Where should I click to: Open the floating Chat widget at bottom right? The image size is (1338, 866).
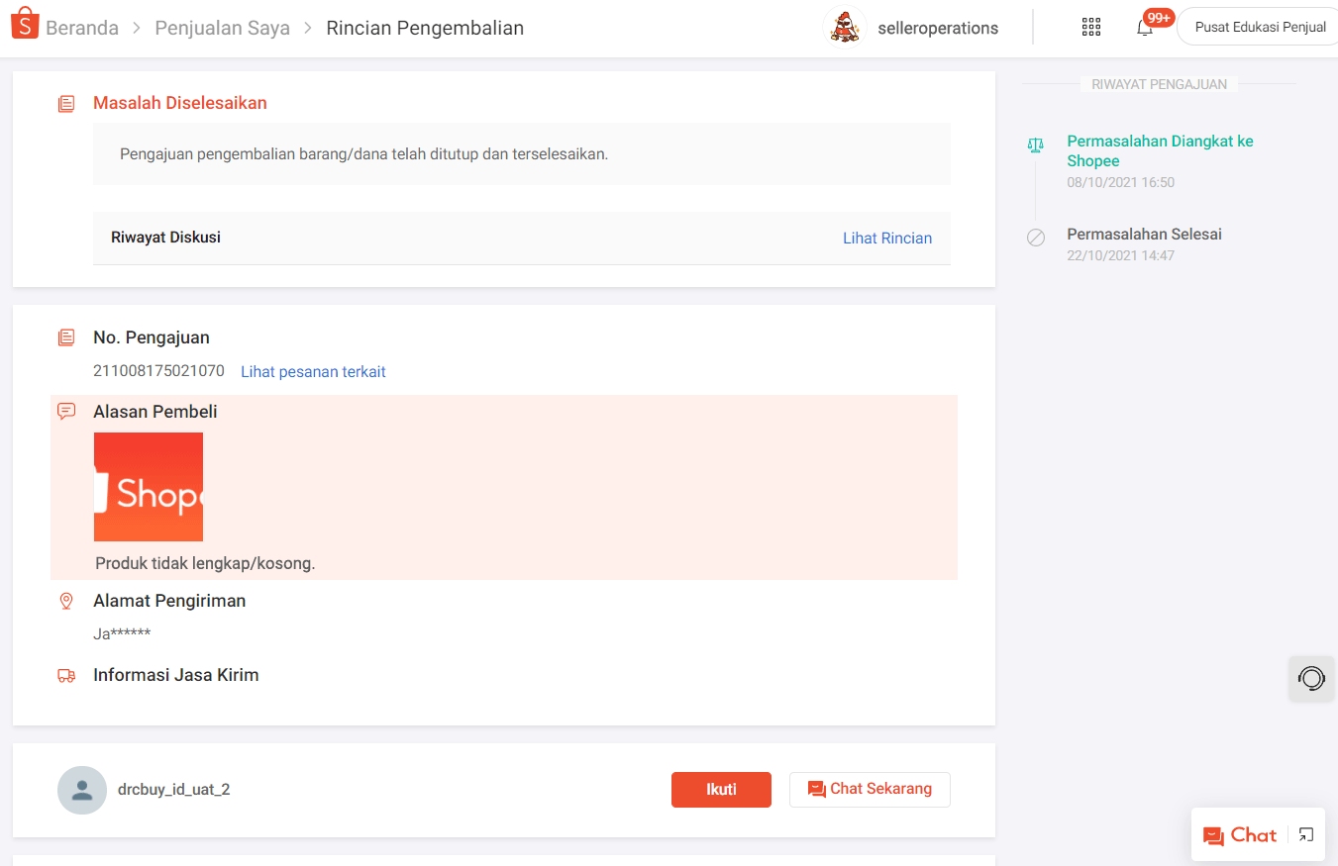[x=1241, y=834]
